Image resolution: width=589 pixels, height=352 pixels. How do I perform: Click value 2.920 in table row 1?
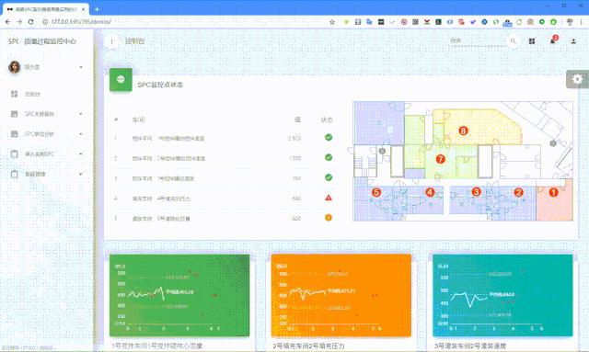point(294,138)
